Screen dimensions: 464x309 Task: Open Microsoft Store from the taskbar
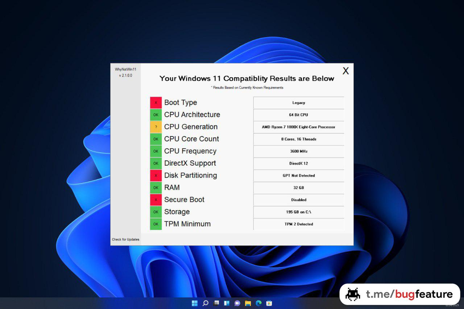click(269, 303)
